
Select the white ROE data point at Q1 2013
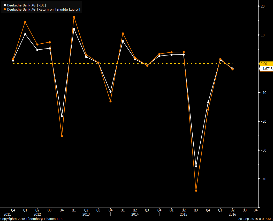74,29
